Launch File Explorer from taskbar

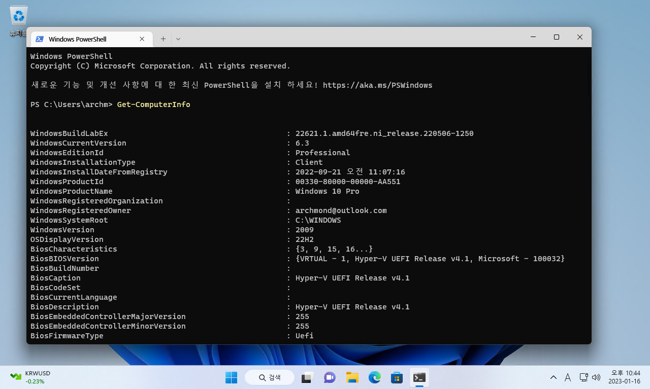(x=352, y=377)
